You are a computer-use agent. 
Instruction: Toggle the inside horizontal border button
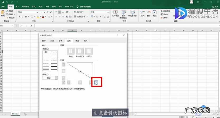64,71
